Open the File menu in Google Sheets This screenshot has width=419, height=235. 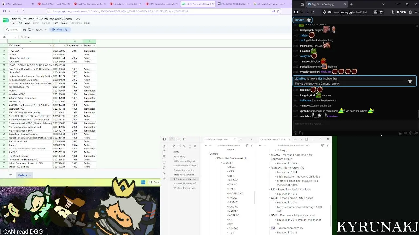pyautogui.click(x=12, y=23)
